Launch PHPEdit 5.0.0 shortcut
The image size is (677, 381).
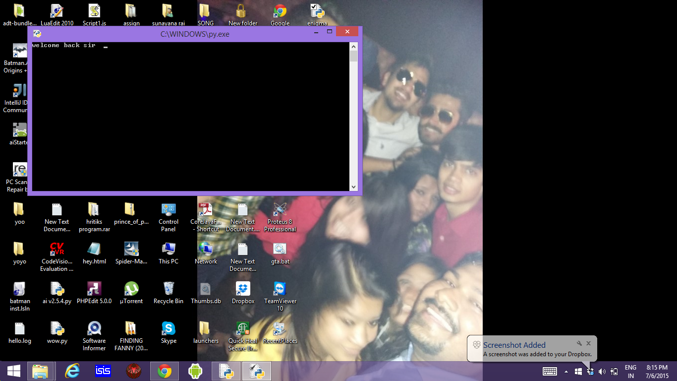point(94,293)
